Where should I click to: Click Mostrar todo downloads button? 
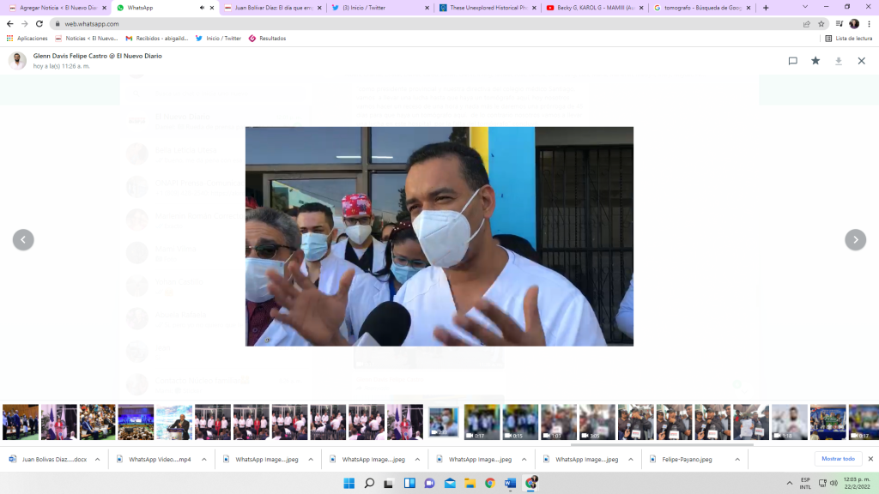[838, 459]
